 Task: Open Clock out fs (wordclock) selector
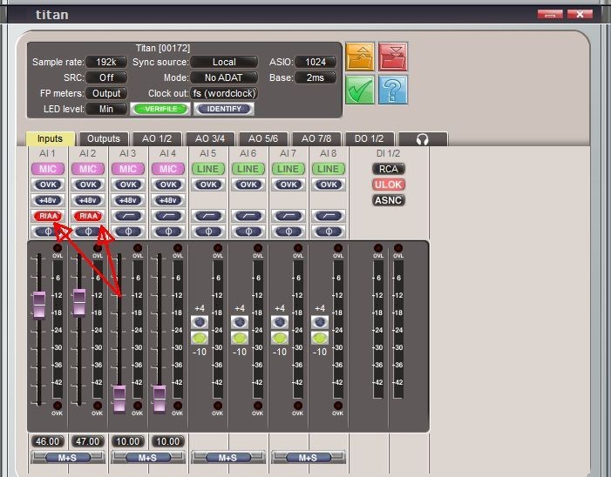point(224,93)
